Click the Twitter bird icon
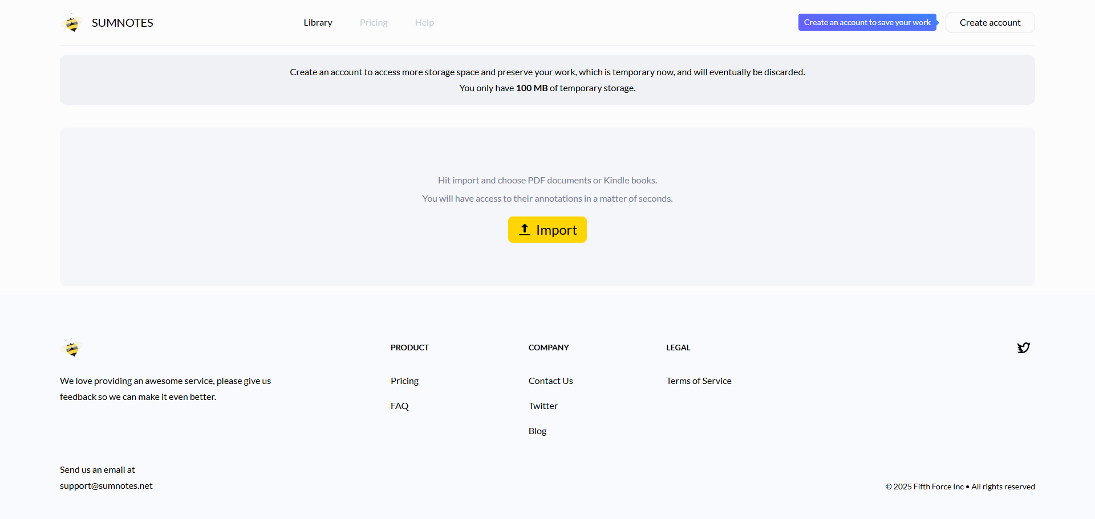This screenshot has width=1095, height=519. coord(1023,348)
